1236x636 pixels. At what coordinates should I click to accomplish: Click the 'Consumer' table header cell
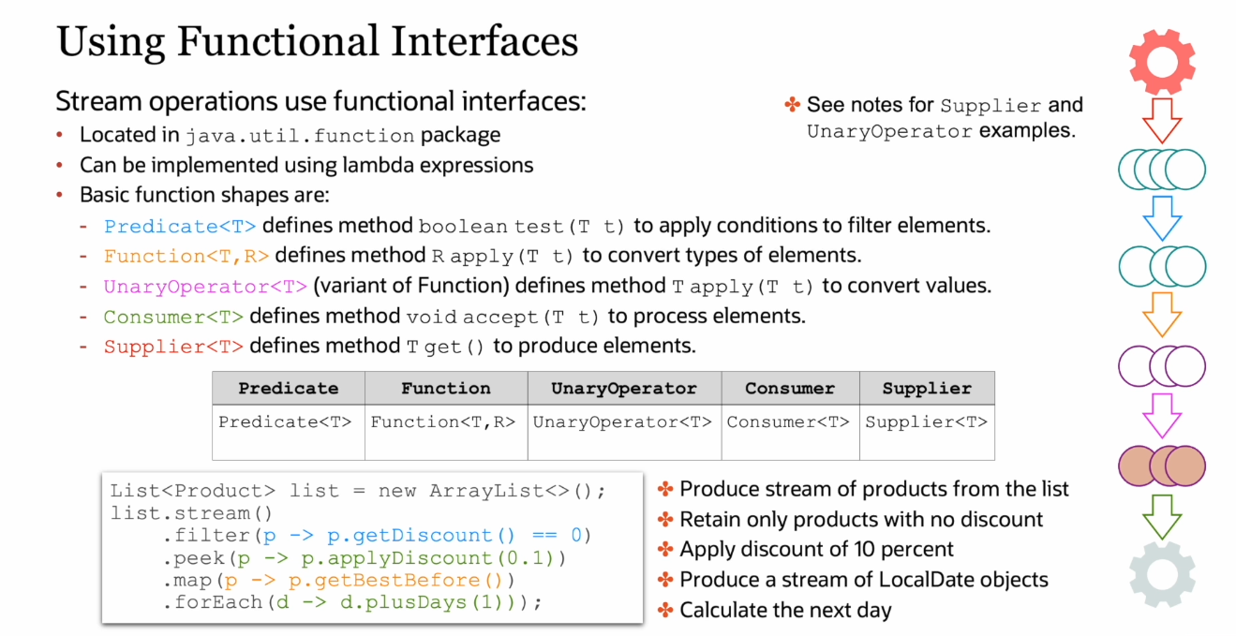click(x=790, y=388)
